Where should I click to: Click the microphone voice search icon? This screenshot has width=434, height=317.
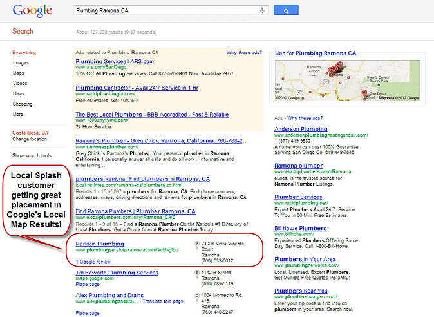[262, 10]
